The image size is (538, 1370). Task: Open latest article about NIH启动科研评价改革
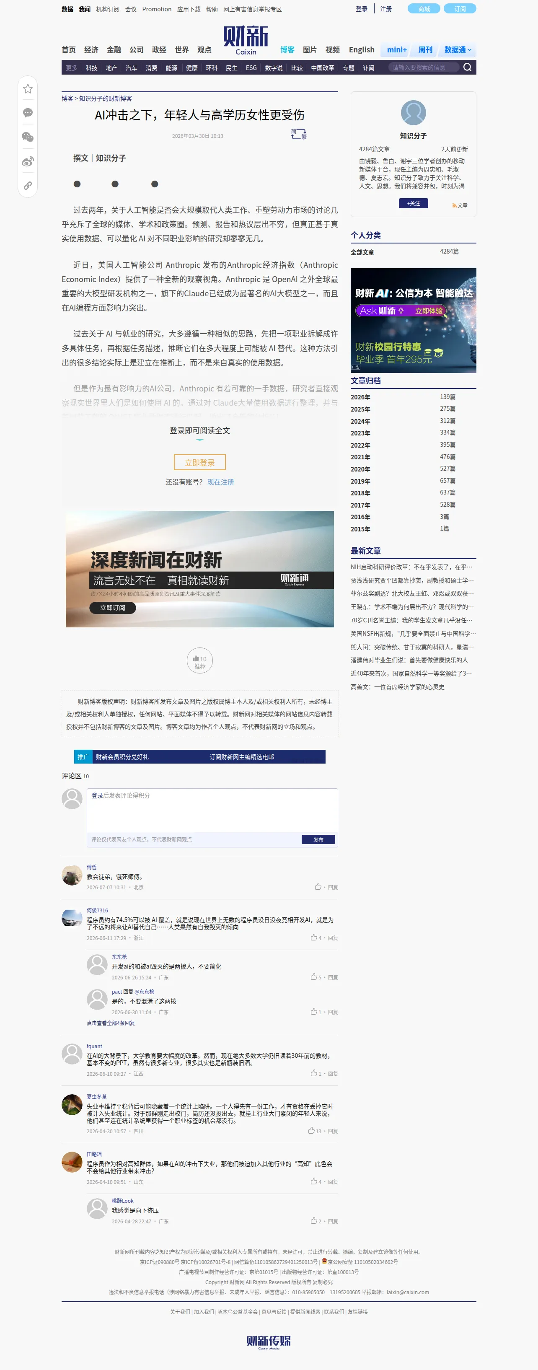coord(412,567)
